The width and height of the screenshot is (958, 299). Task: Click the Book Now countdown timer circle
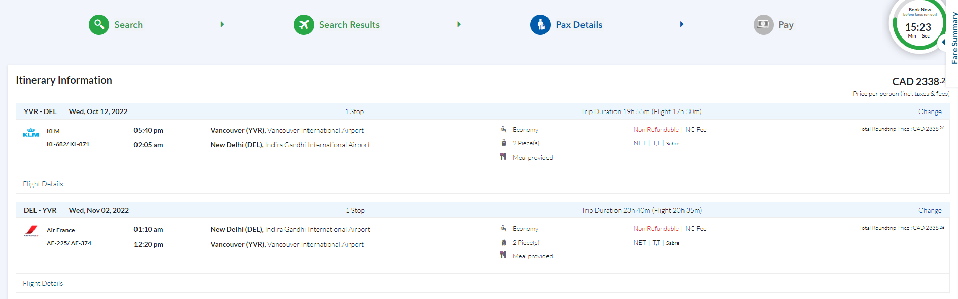tap(917, 25)
